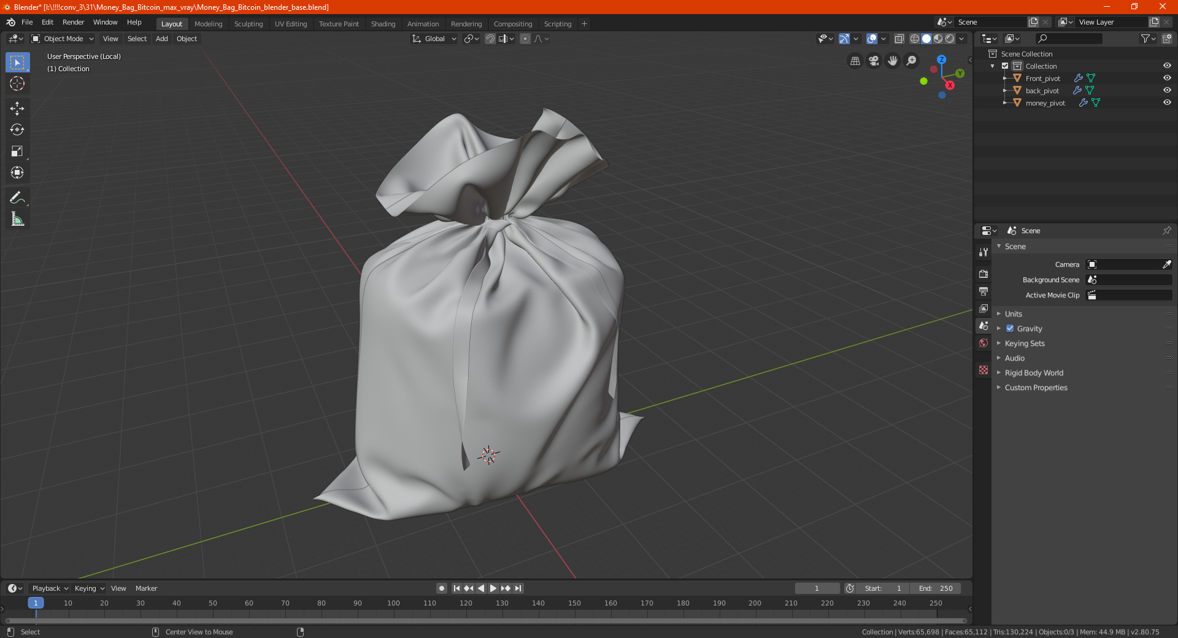Open Global transform orientation dropdown
Screen dimensions: 1178x638
434,39
